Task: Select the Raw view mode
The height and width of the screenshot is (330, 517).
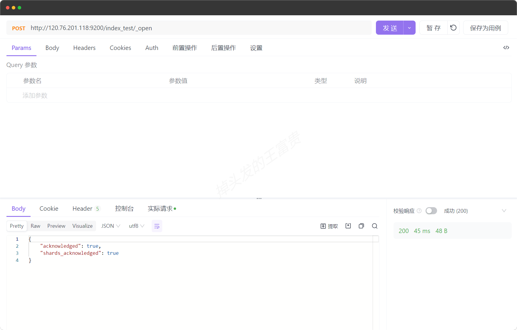Action: (36, 226)
